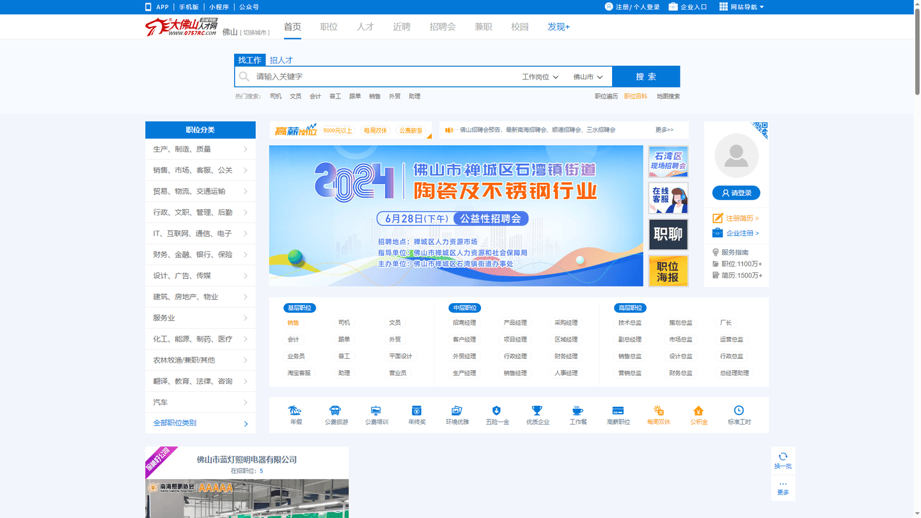Open the 兼职 nav tab
The image size is (921, 518).
[484, 27]
